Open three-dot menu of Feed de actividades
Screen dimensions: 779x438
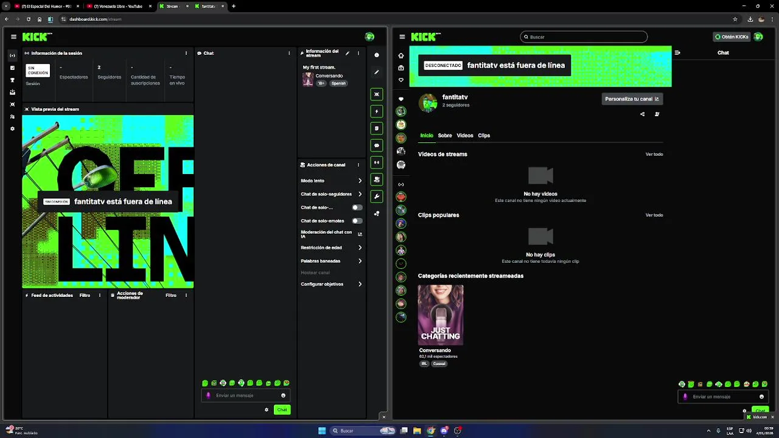coord(100,296)
